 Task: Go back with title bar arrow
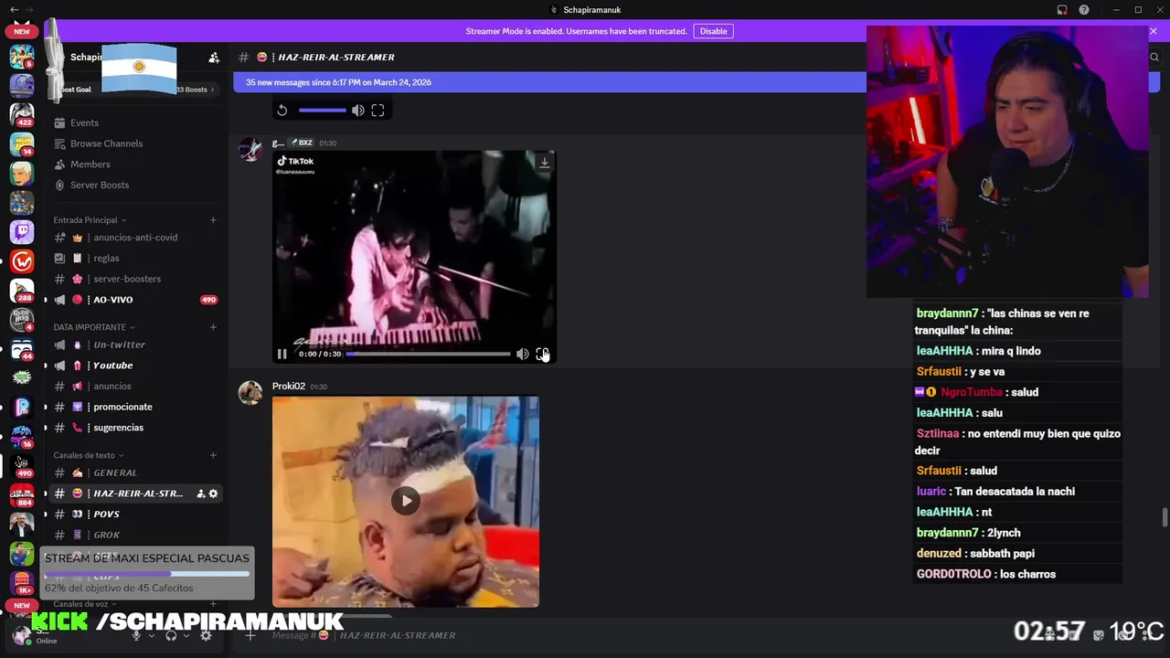pos(14,10)
